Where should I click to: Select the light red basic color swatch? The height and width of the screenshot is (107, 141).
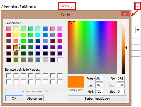pyautogui.click(x=9, y=29)
